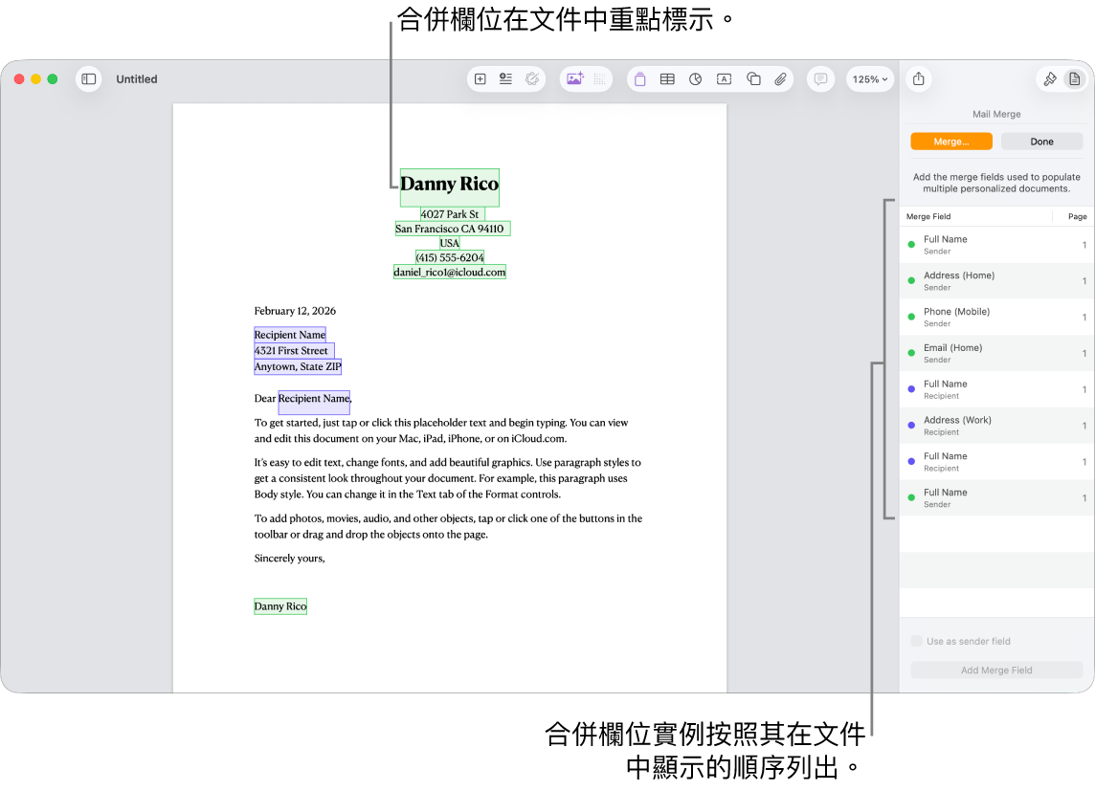Image resolution: width=1095 pixels, height=791 pixels.
Task: Click San Francisco CA 94110 field
Action: 452,229
